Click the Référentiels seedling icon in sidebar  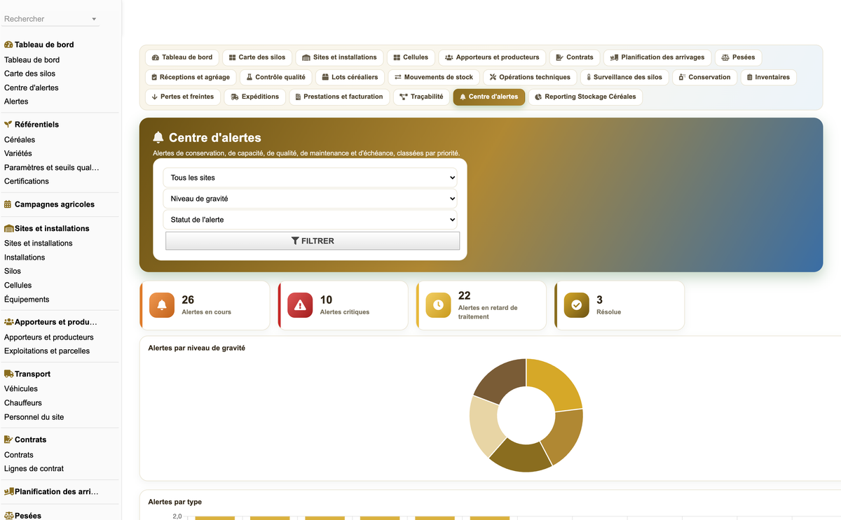tap(8, 124)
